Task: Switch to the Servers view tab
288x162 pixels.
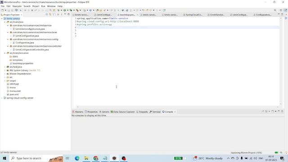Action: point(104,112)
